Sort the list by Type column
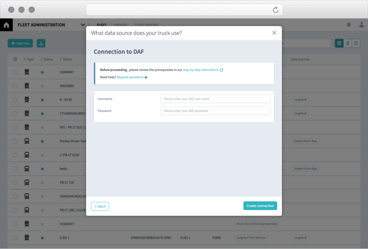The height and width of the screenshot is (249, 368). [x=28, y=60]
